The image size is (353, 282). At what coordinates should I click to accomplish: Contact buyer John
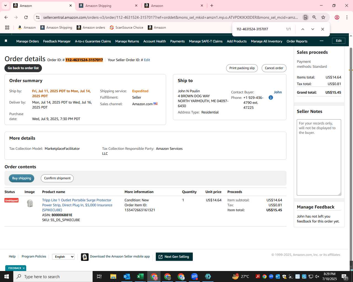278,92
